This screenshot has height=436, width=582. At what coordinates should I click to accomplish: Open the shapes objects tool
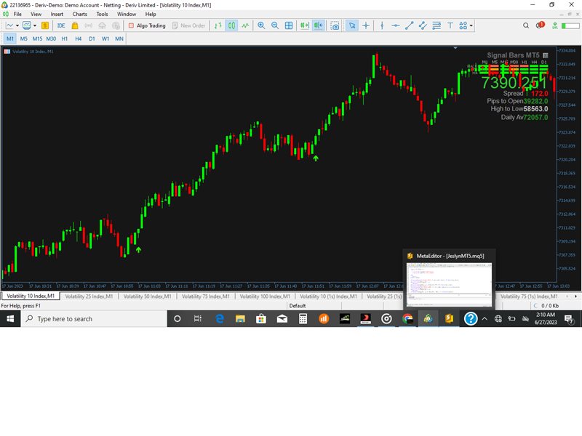pos(463,25)
